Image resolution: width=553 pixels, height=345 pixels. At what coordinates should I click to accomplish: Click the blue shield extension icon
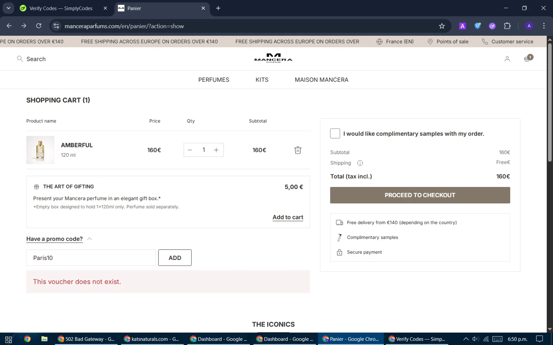[477, 26]
